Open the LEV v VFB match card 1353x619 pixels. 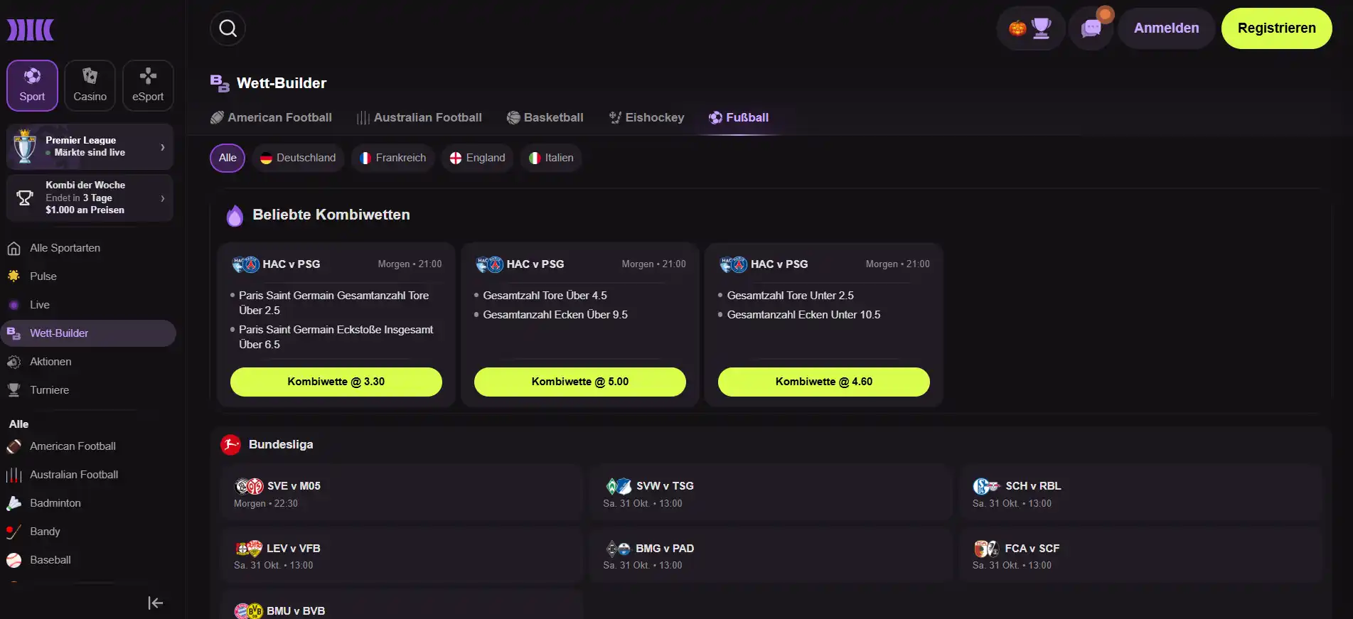click(x=402, y=556)
